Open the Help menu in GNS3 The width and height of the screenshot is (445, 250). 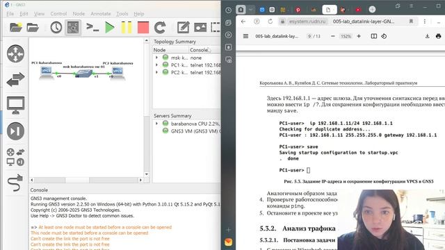click(139, 14)
